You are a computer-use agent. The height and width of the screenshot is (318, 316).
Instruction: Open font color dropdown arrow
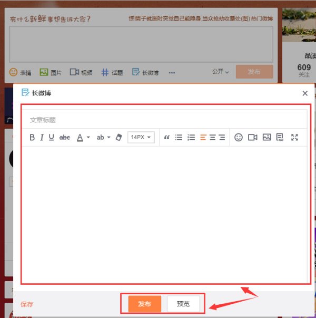click(x=88, y=137)
